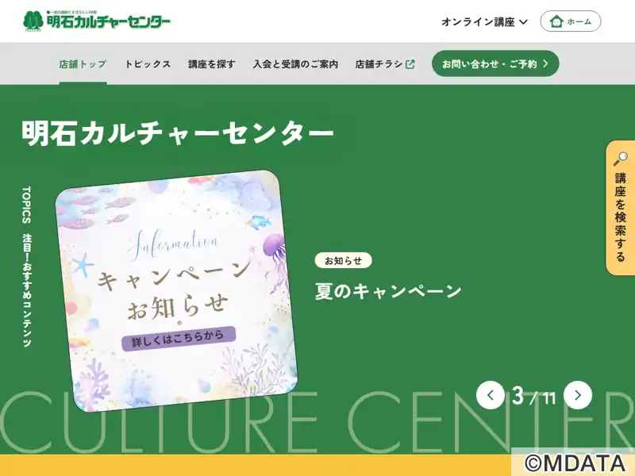Image resolution: width=635 pixels, height=476 pixels.
Task: Click the arrow in お問い合わせ・ご予約 button
Action: tap(545, 63)
